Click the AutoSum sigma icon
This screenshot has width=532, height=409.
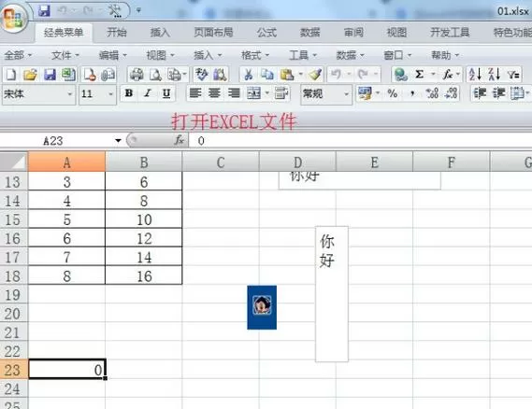[x=420, y=74]
